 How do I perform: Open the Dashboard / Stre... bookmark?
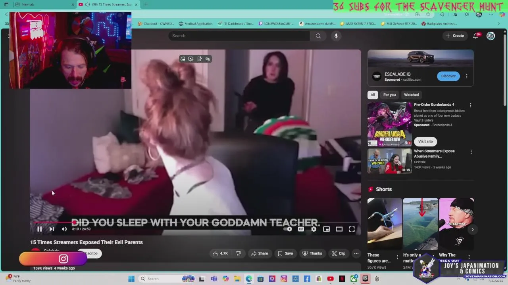click(x=235, y=24)
